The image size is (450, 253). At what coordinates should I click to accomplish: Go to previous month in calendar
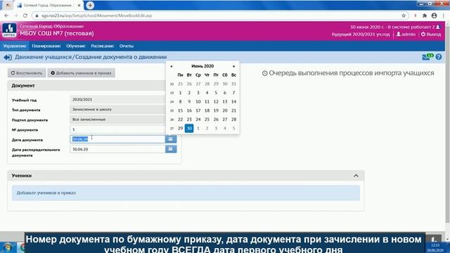click(172, 66)
